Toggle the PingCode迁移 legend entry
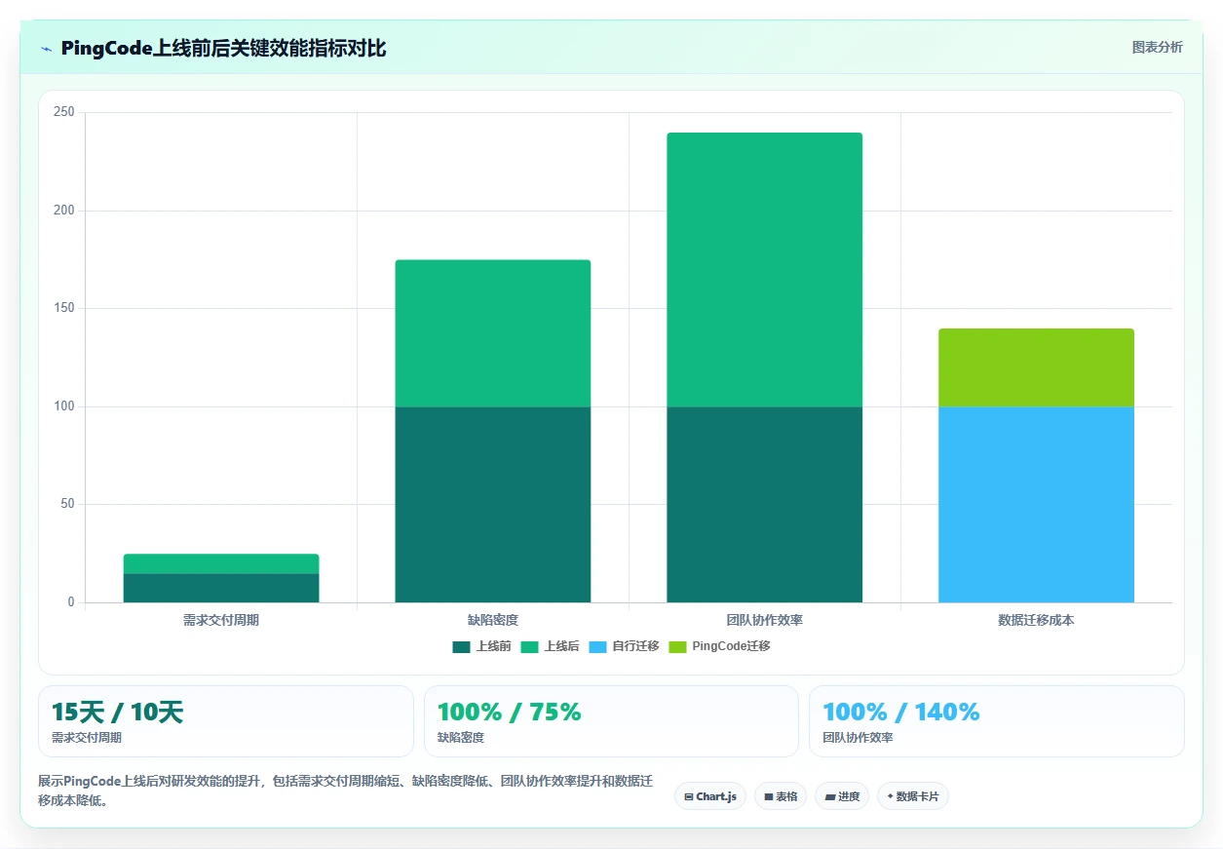Viewport: 1223px width, 849px height. click(719, 646)
